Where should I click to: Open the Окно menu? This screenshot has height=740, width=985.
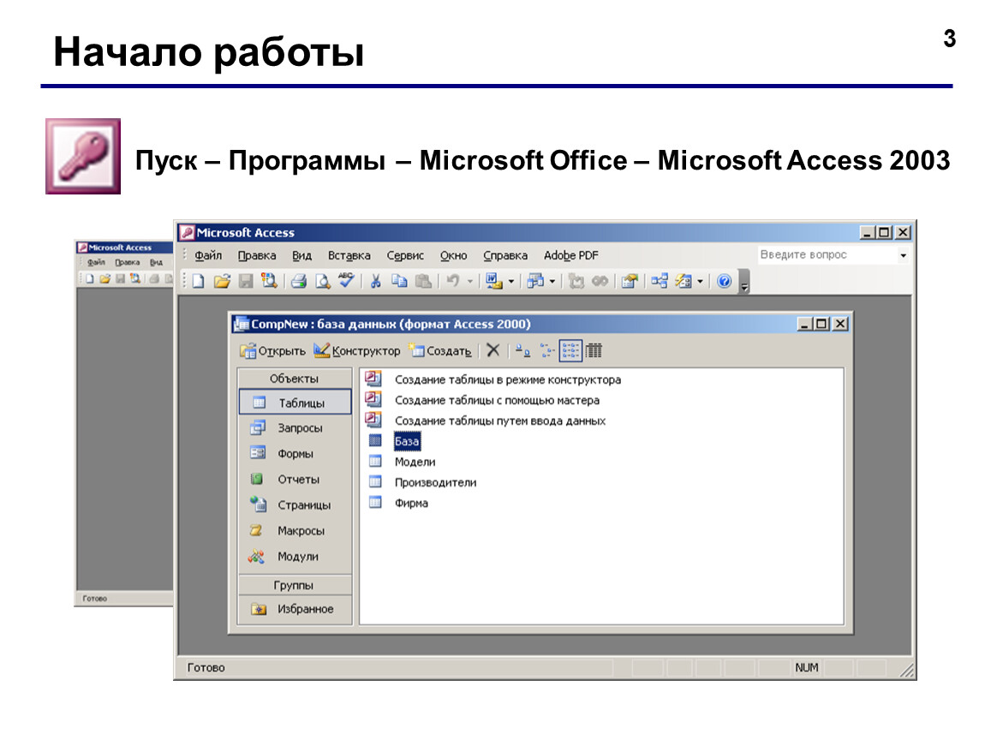[454, 255]
